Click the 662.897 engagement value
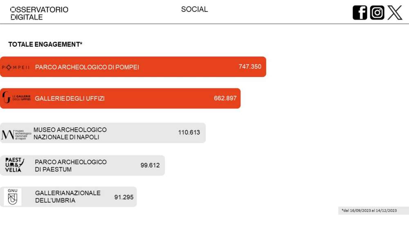This screenshot has height=230, width=409. 225,98
